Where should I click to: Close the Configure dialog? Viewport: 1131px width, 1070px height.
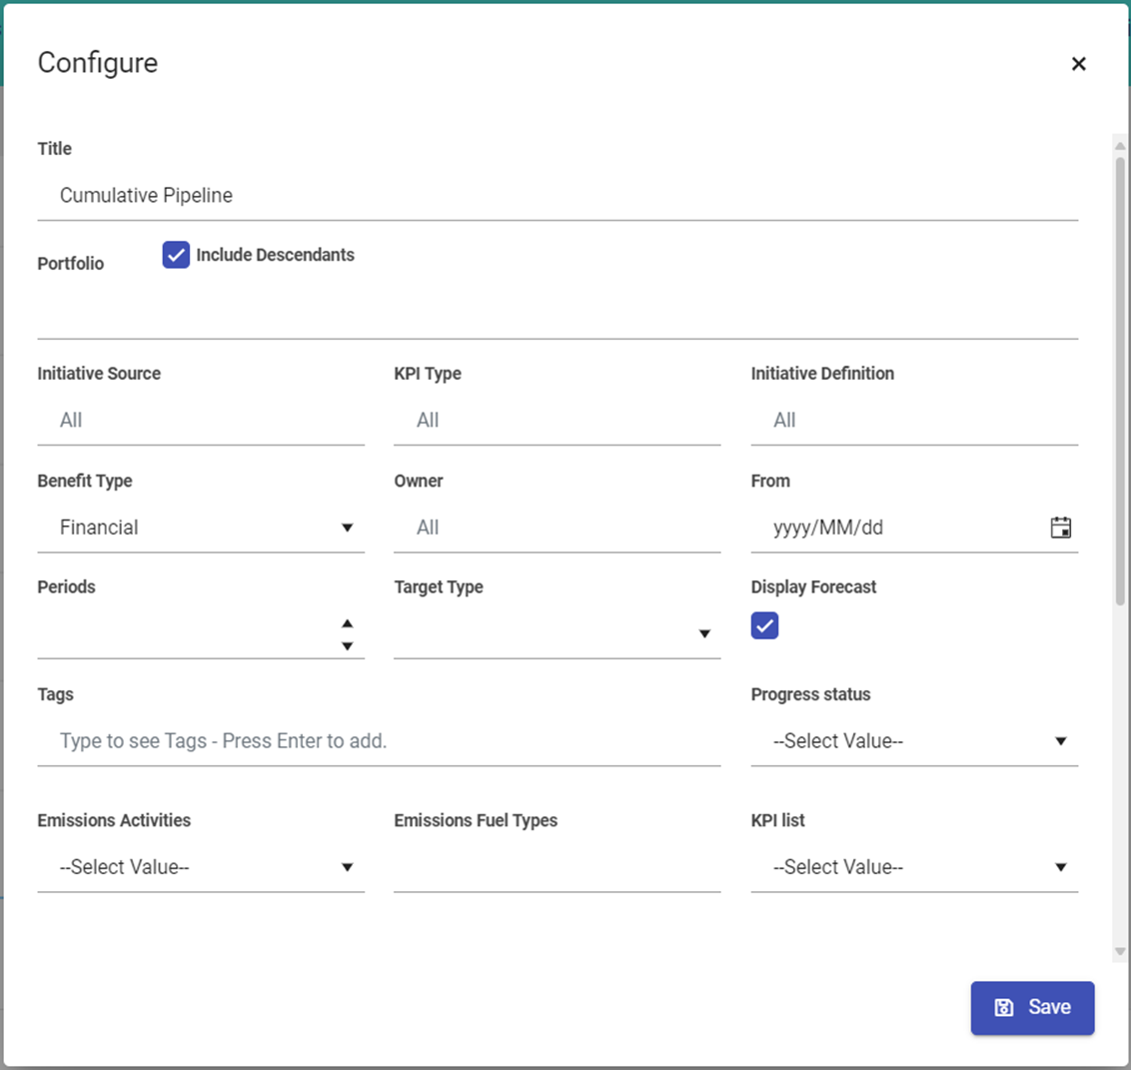[1078, 64]
